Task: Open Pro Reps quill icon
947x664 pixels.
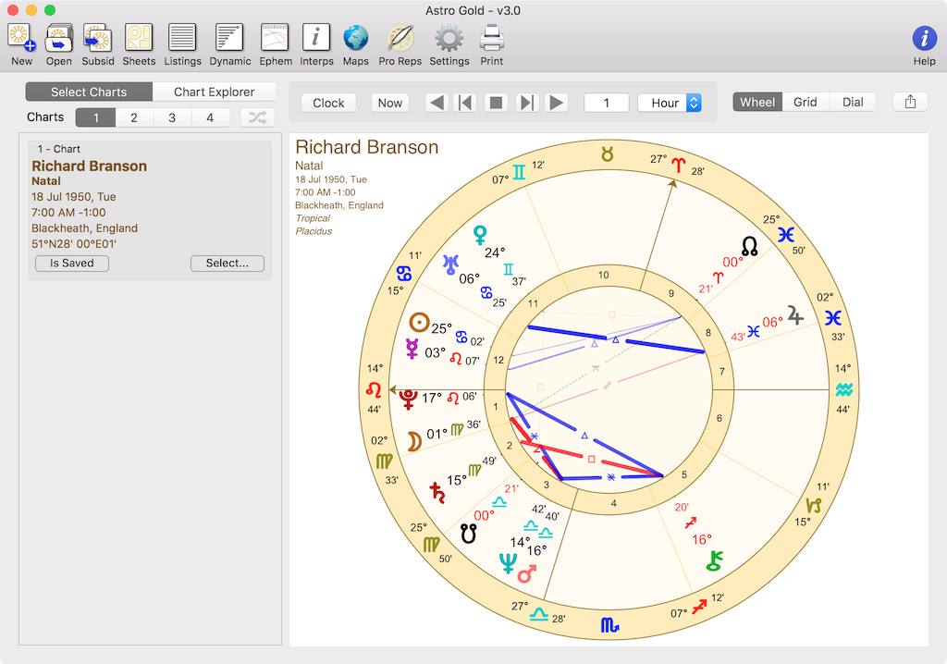Action: point(400,38)
